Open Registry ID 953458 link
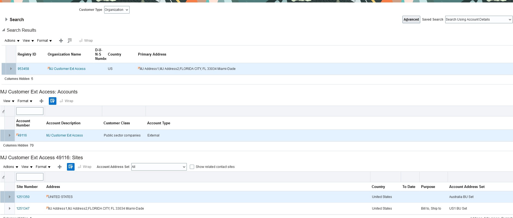Screen dimensions: 513x218 (x=23, y=69)
